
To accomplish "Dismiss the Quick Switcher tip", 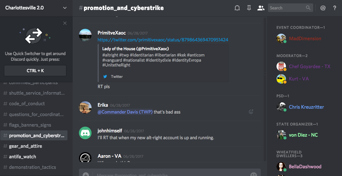I will [x=65, y=23].
